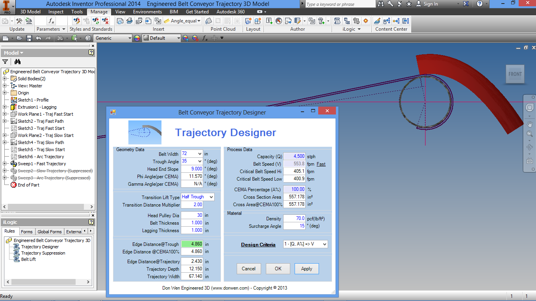The height and width of the screenshot is (301, 536).
Task: Click the Zoom magnifier in the navigation bar
Action: (530, 134)
